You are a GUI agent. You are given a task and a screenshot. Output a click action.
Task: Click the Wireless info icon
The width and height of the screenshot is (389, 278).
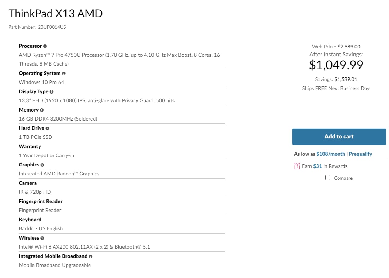tap(42, 238)
